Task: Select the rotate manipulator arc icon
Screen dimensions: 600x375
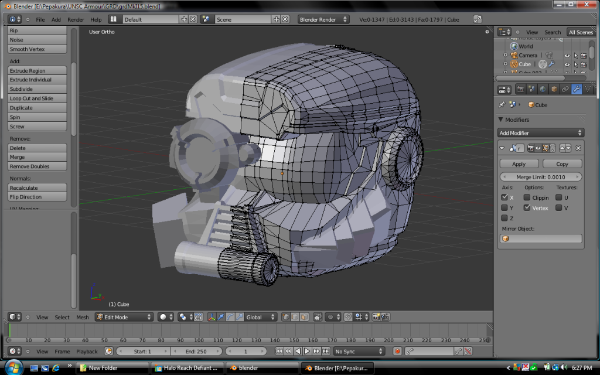Action: pos(230,317)
